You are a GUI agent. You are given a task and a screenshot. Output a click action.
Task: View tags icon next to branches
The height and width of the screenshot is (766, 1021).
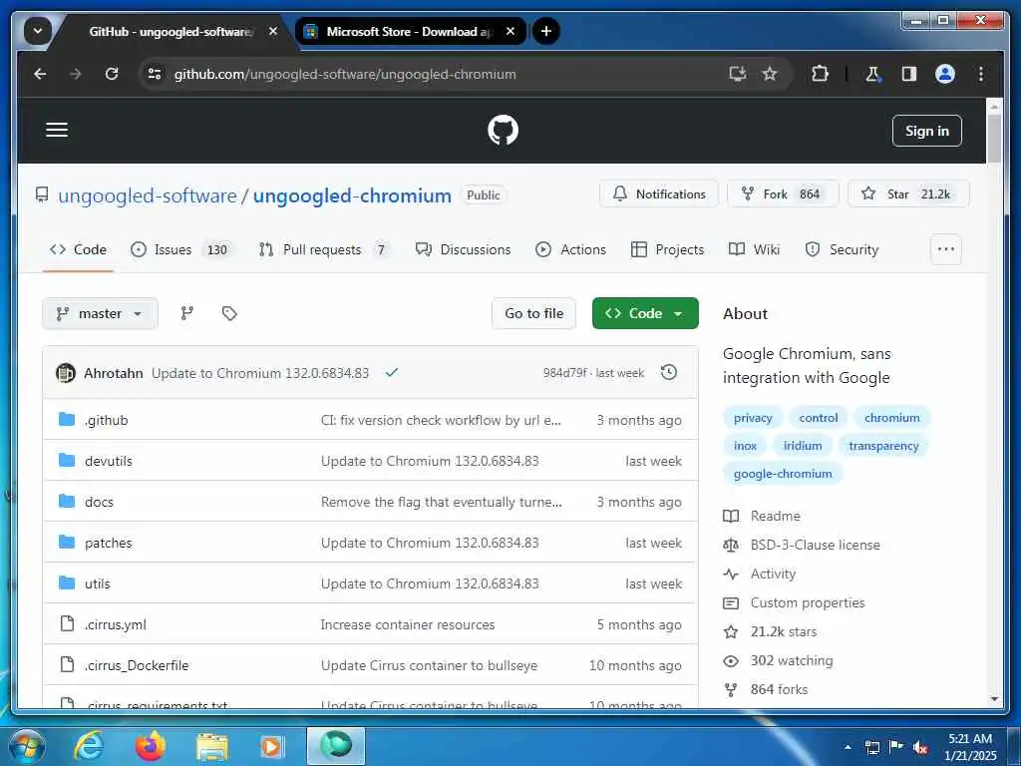tap(229, 313)
